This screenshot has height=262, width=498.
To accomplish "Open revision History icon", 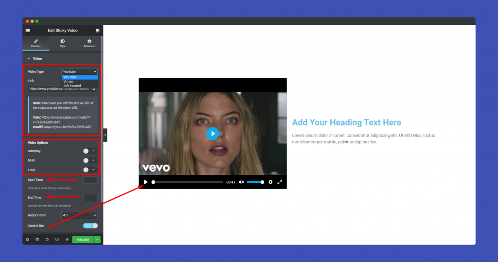I will pos(47,240).
